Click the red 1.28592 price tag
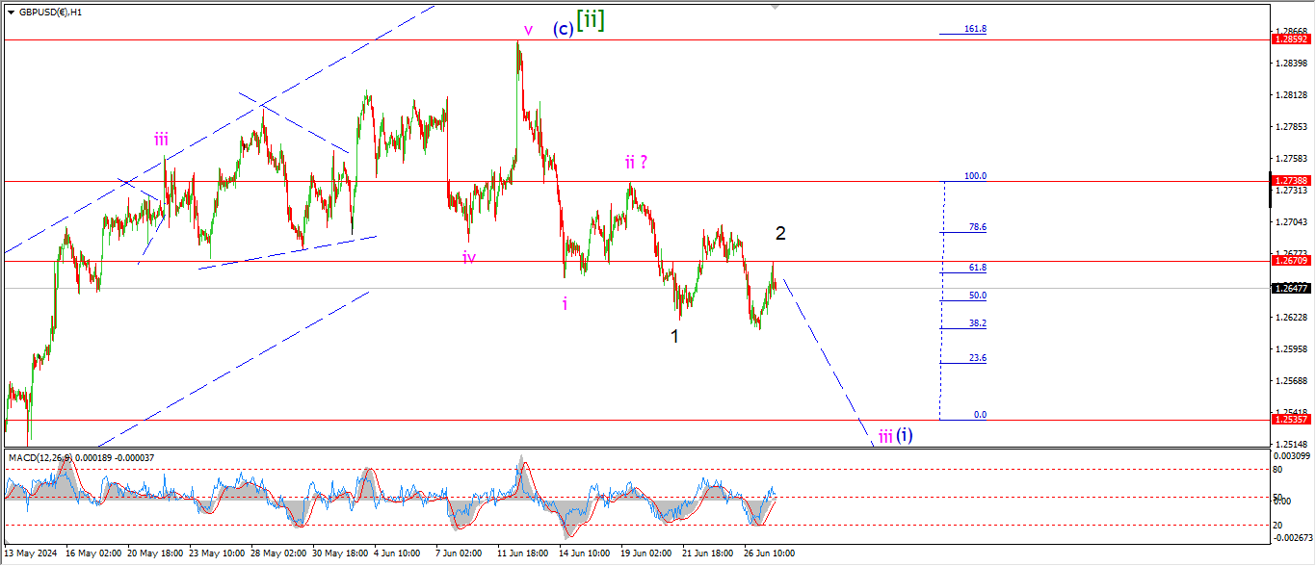1316x566 pixels. [x=1290, y=39]
